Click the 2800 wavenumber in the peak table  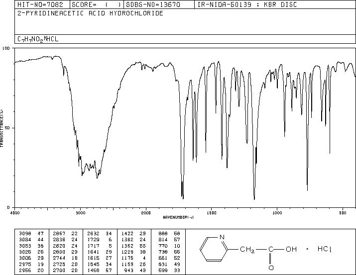(x=59, y=252)
